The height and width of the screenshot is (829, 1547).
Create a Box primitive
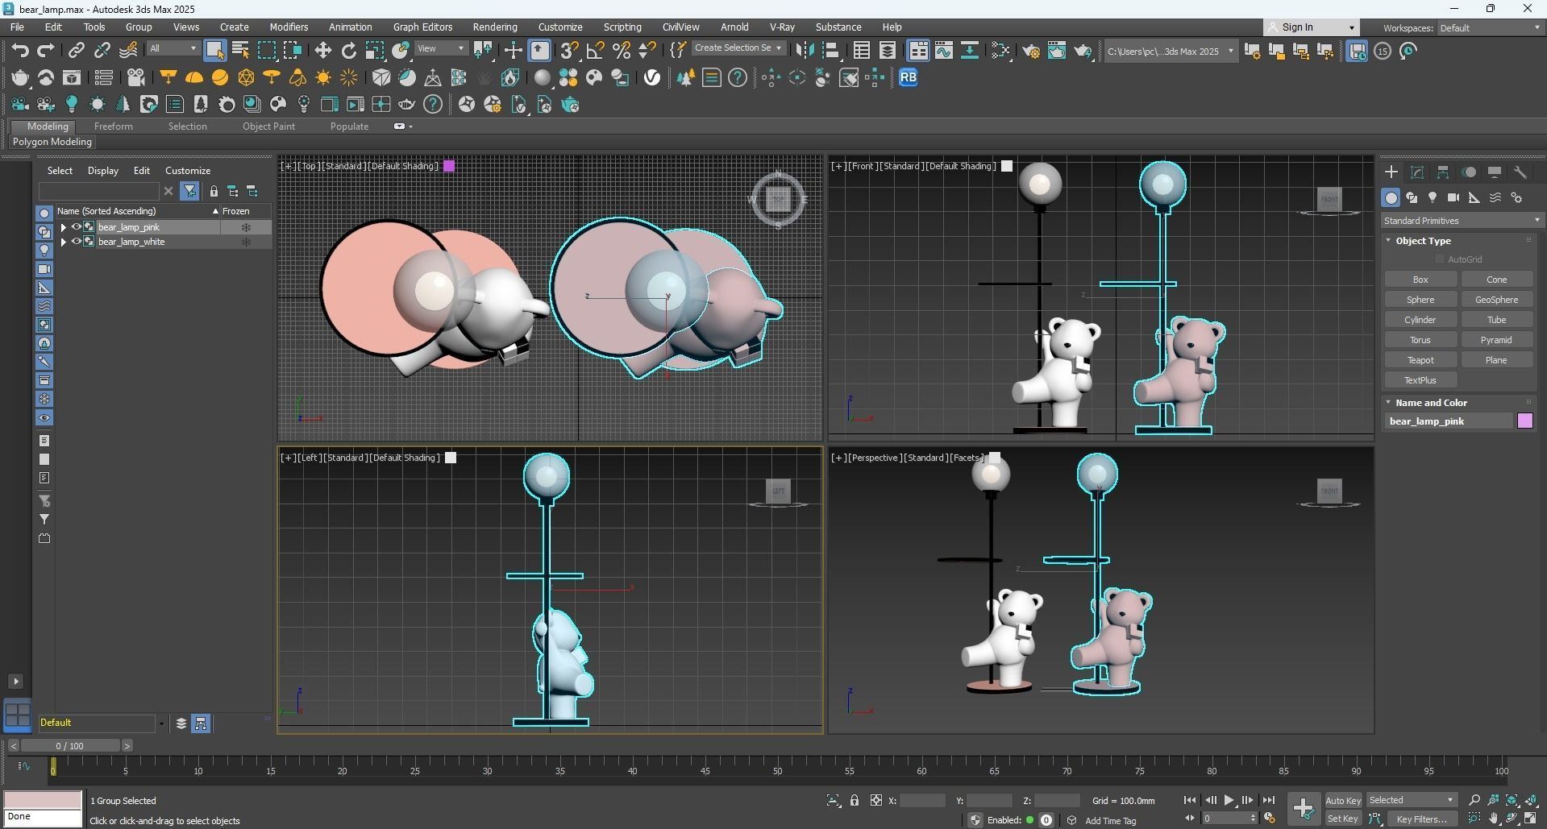[1420, 280]
